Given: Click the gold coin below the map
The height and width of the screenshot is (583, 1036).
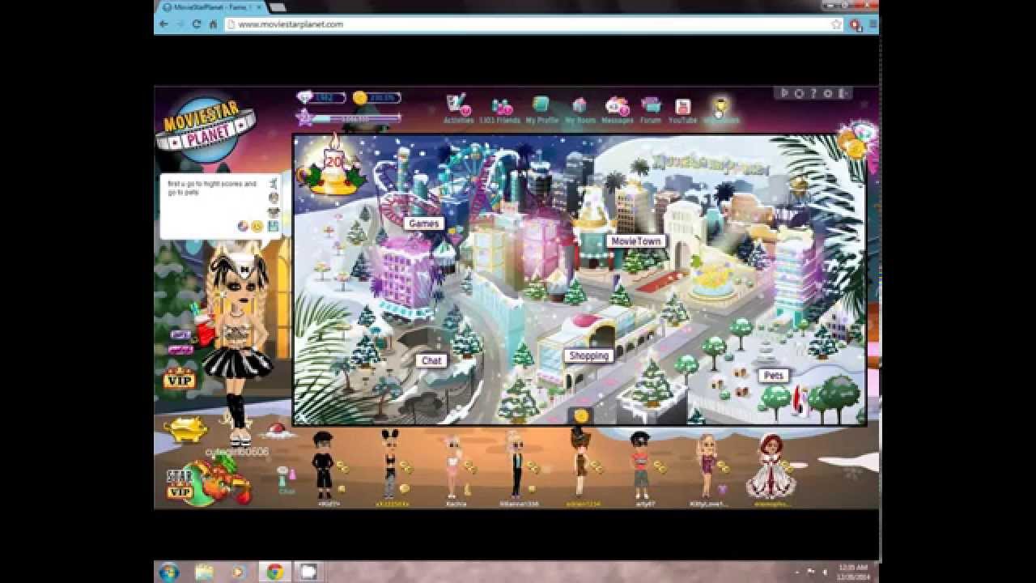Looking at the screenshot, I should [581, 416].
